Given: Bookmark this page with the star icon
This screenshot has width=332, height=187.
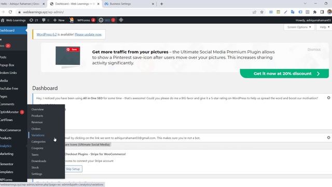Looking at the screenshot, I should [261, 12].
